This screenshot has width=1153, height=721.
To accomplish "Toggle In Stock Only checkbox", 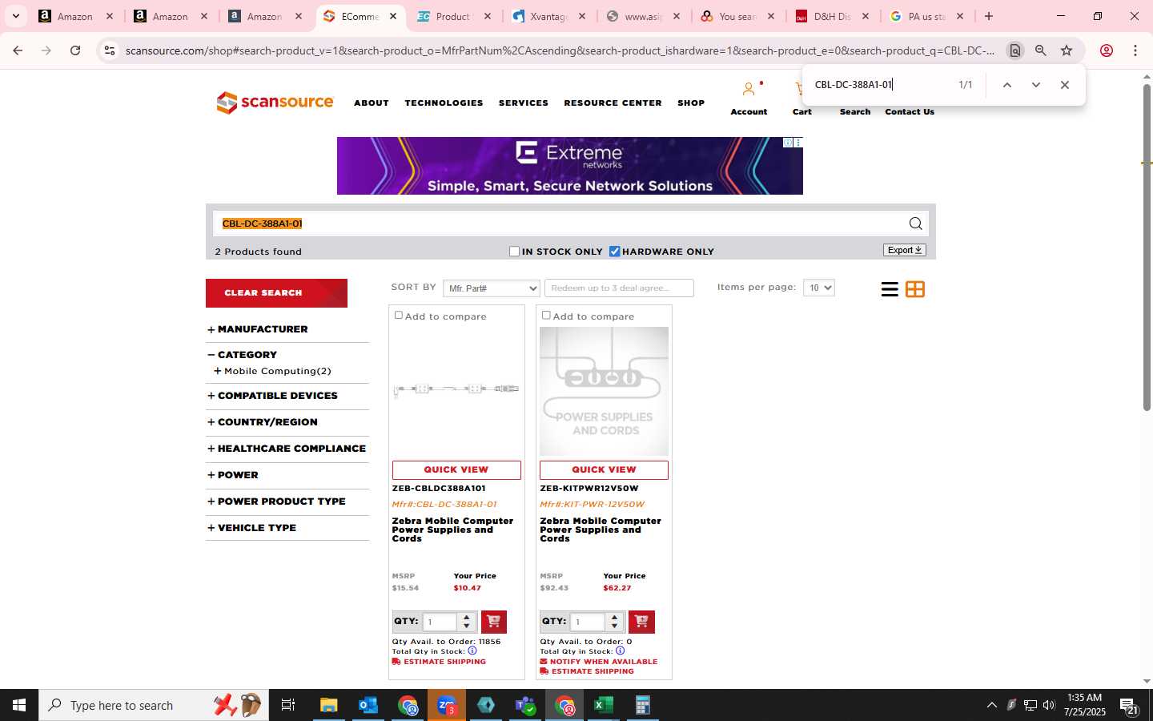I will [515, 252].
